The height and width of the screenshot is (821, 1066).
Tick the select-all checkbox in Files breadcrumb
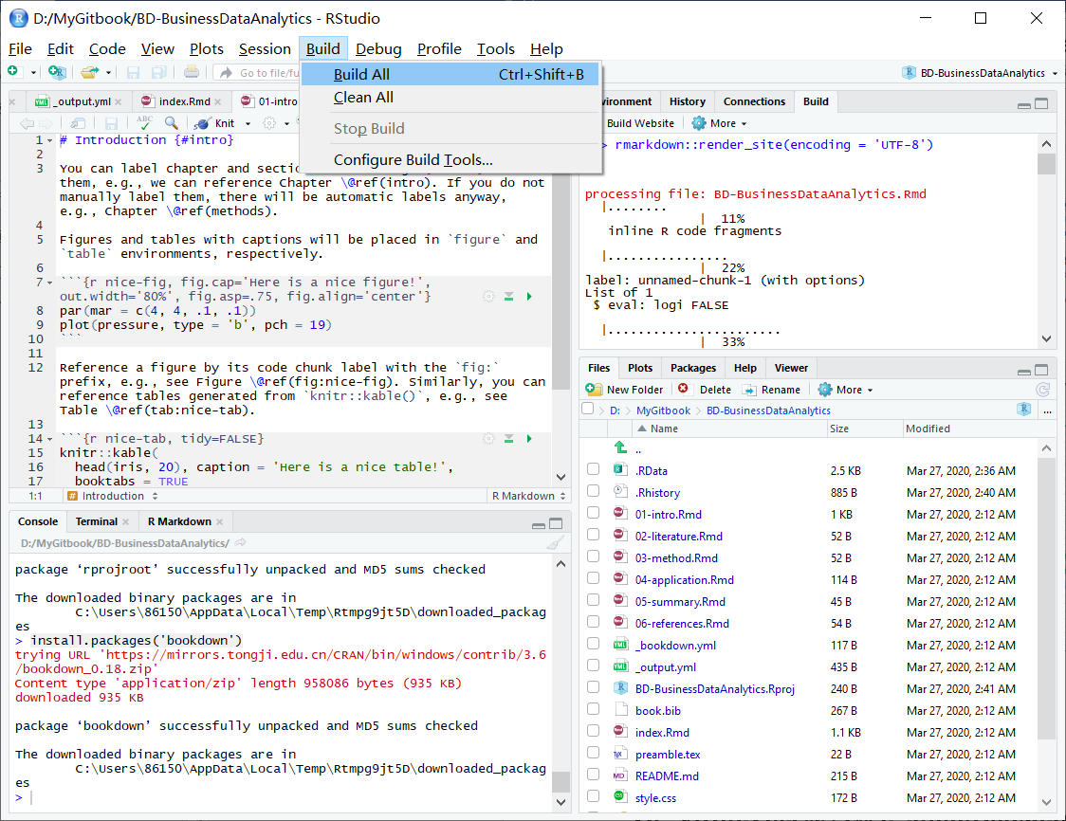588,410
